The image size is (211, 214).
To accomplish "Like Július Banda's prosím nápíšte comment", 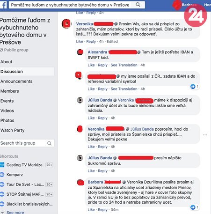I will pos(91,171).
